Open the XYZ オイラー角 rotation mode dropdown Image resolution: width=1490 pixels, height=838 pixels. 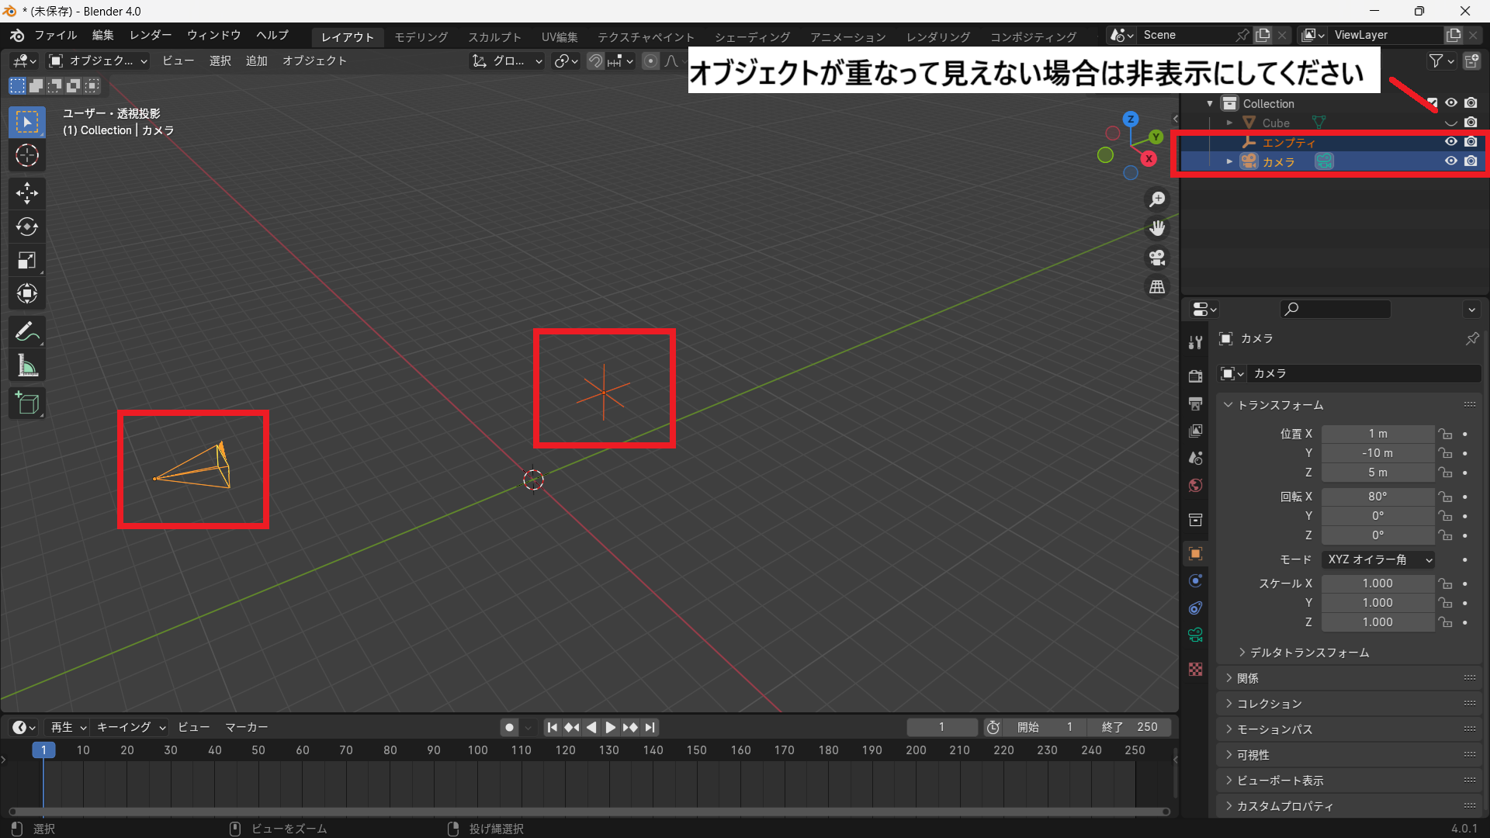[1379, 559]
